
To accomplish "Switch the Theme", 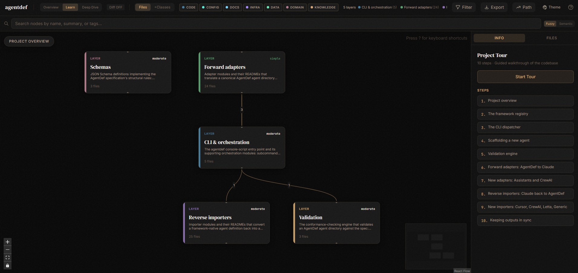I will pyautogui.click(x=551, y=7).
